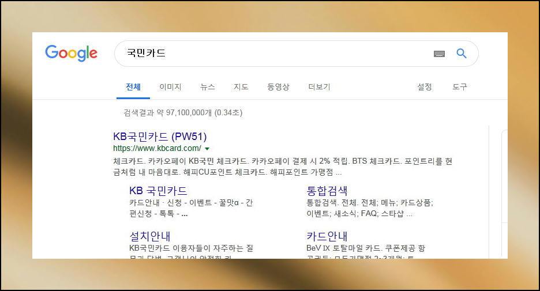Click the result count text 약 97,100,000개
The image size is (540, 291).
click(x=184, y=113)
